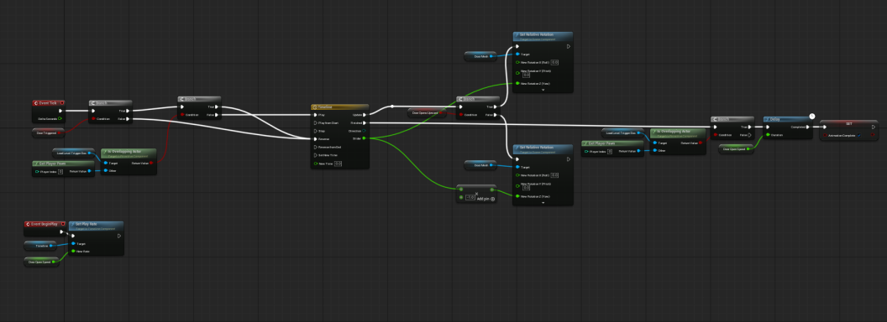Click the Delay Duration input pin

[x=769, y=135]
